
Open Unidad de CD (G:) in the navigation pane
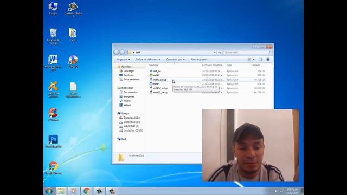(x=133, y=131)
